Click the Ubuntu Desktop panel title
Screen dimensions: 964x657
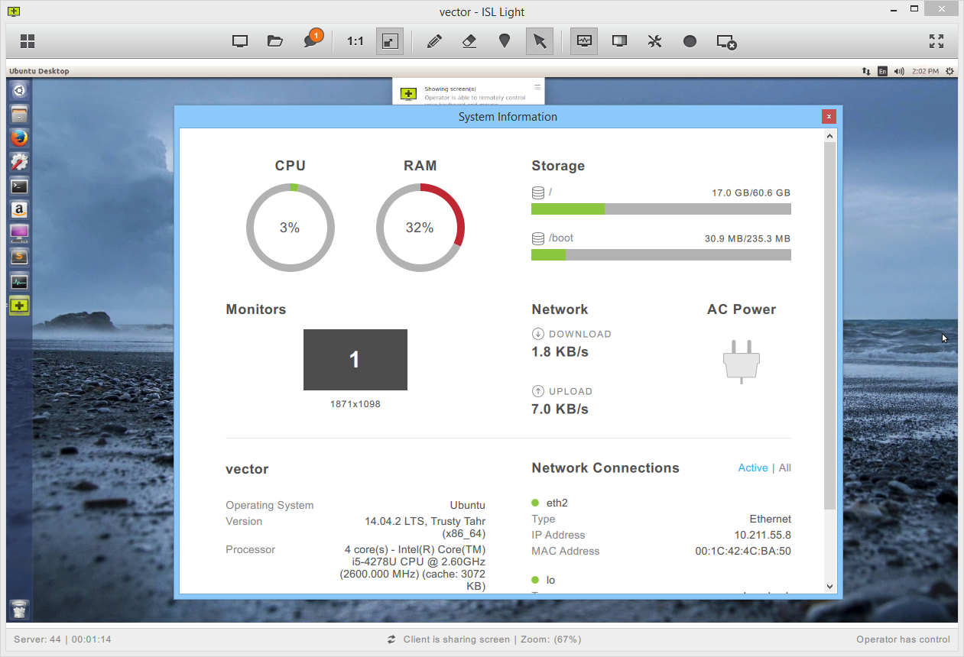click(39, 71)
